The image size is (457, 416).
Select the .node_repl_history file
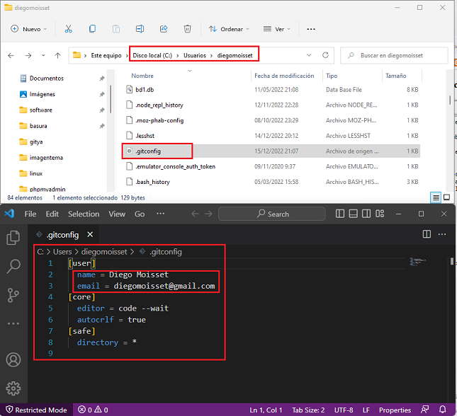point(159,105)
